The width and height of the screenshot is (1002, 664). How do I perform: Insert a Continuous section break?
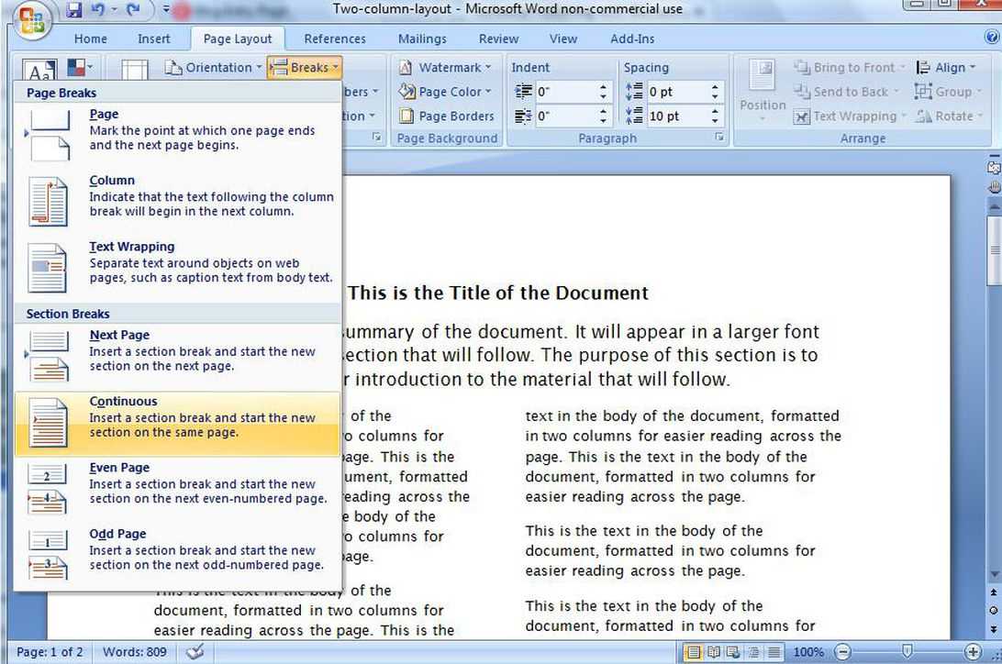(x=177, y=424)
